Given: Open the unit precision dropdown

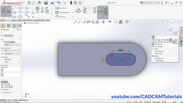Looking at the screenshot, I should point(12,54).
